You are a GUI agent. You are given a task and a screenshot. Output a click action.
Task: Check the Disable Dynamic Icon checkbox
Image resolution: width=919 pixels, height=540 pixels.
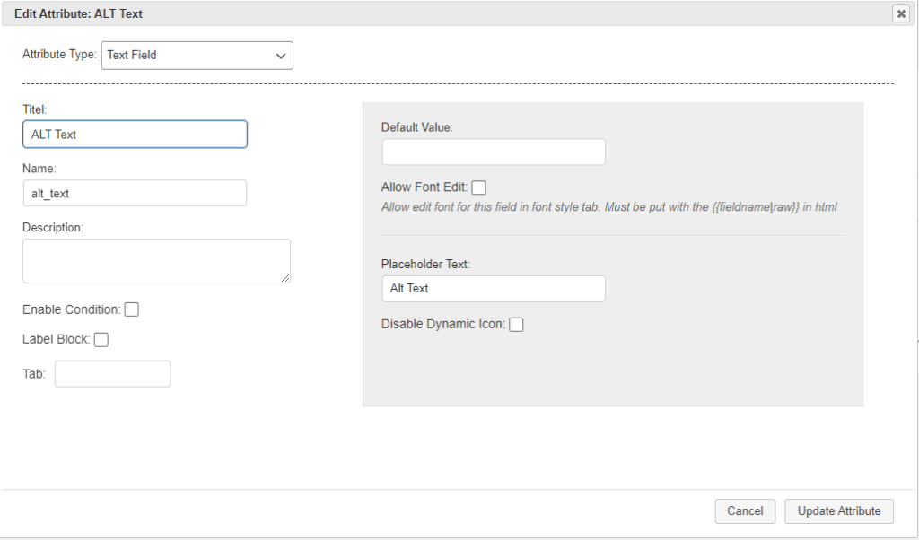[x=516, y=325]
